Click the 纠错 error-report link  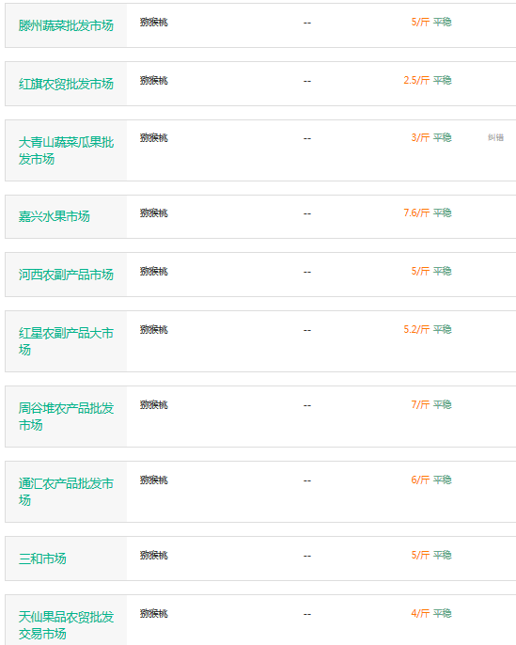pos(495,137)
